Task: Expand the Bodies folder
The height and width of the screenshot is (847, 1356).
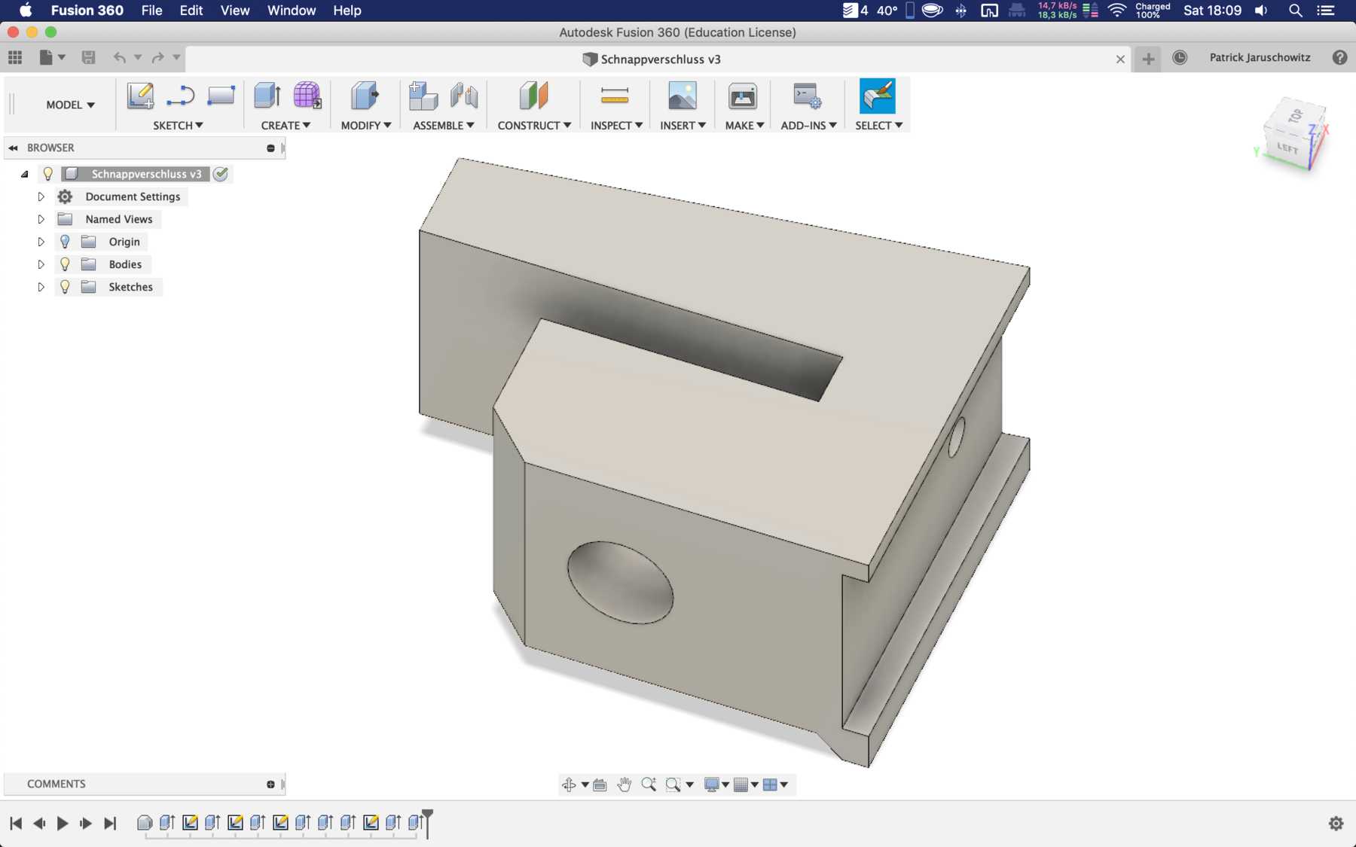Action: (41, 264)
